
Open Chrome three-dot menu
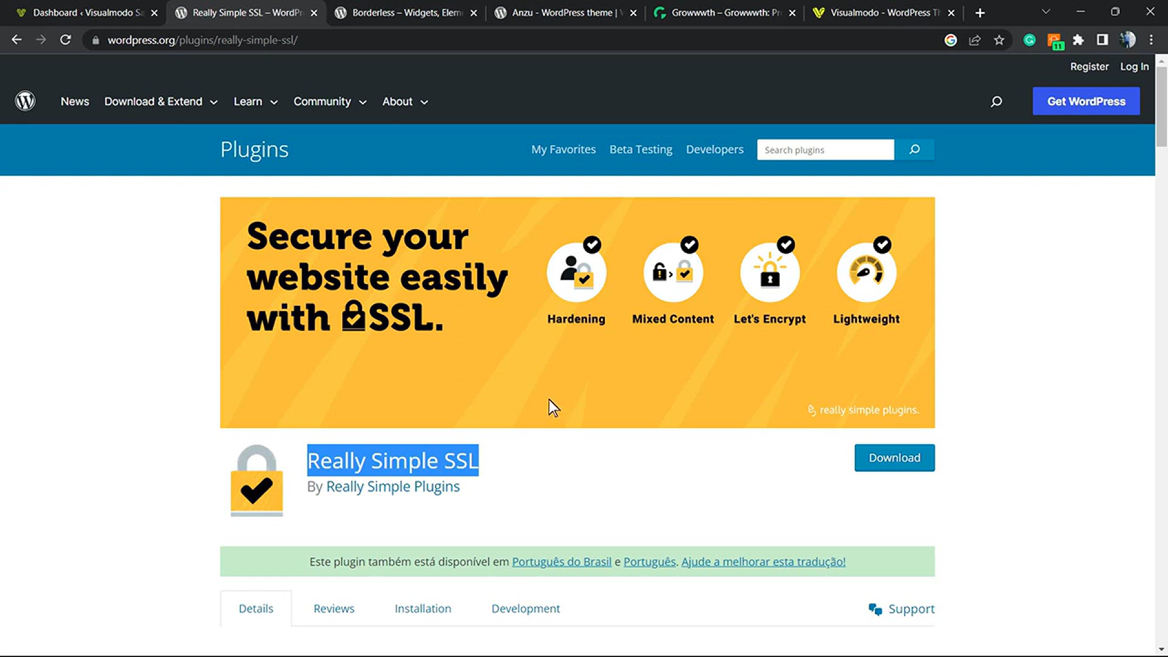tap(1151, 40)
